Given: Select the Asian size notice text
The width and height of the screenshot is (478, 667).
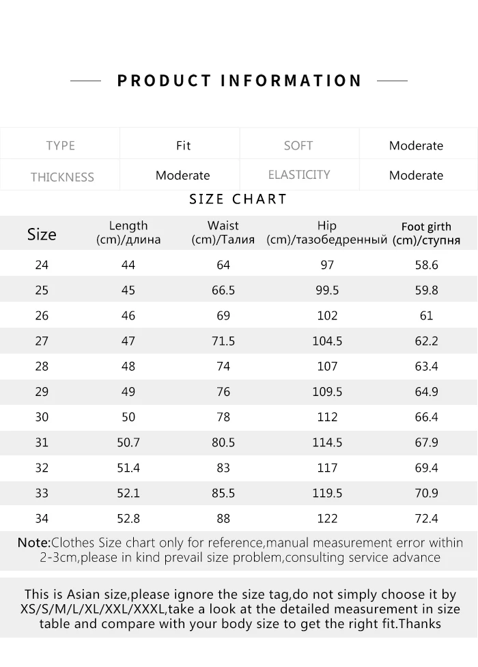Looking at the screenshot, I should click(x=240, y=609).
